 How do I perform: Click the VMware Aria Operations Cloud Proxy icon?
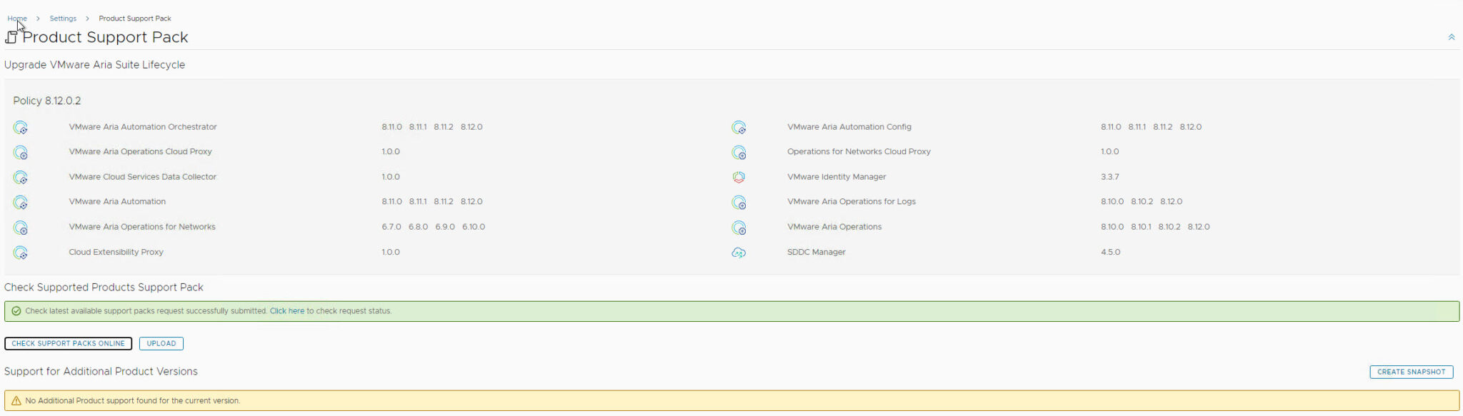click(x=21, y=153)
